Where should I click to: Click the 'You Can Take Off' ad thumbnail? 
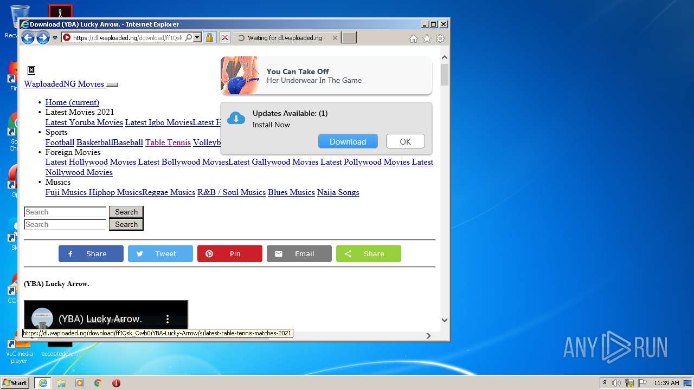[240, 75]
